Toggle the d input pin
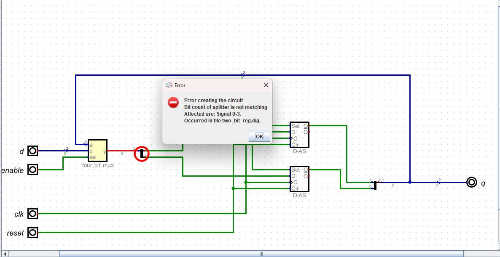This screenshot has width=500, height=257. pyautogui.click(x=32, y=150)
